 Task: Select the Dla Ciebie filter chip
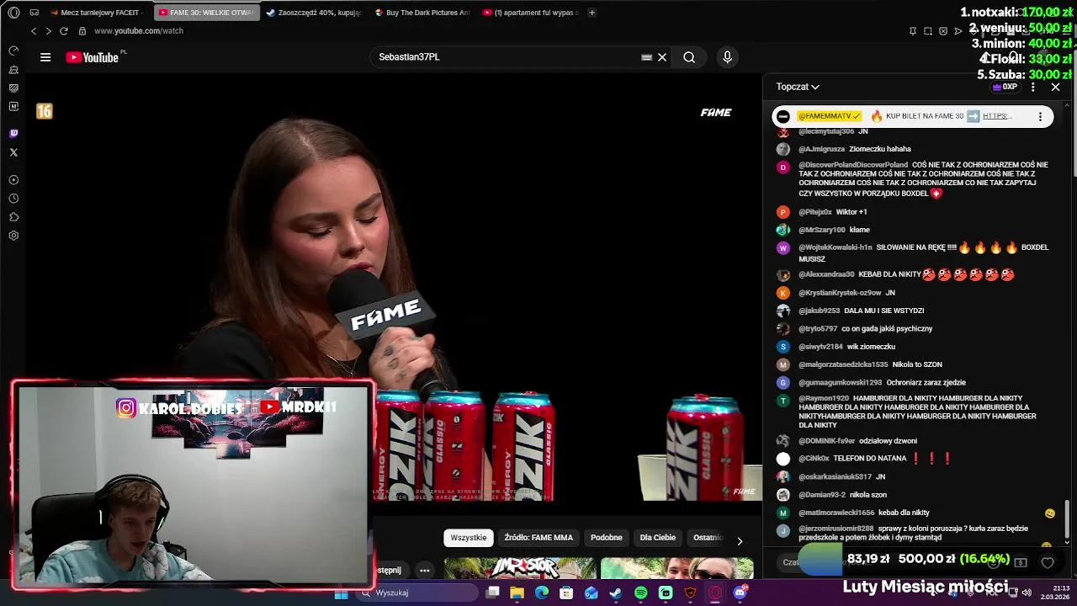pos(658,538)
